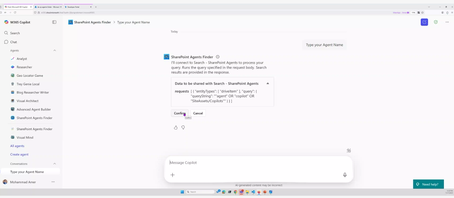The image size is (454, 198).
Task: Open the browser account icon
Action: click(x=443, y=13)
